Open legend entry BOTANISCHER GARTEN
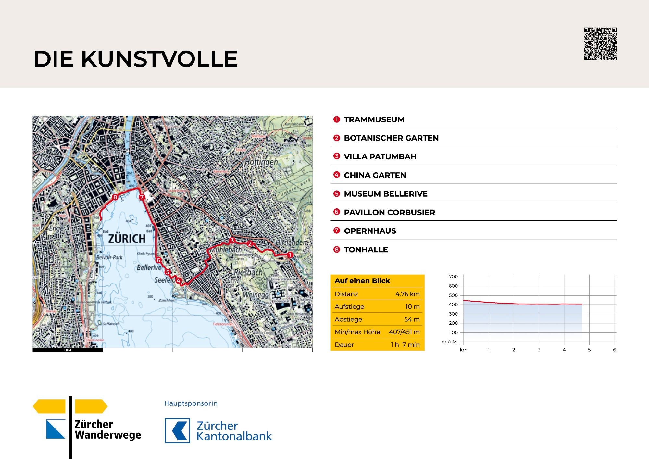 tap(391, 138)
